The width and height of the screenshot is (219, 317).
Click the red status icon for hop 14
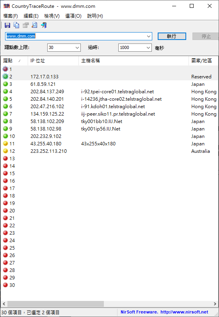5,166
